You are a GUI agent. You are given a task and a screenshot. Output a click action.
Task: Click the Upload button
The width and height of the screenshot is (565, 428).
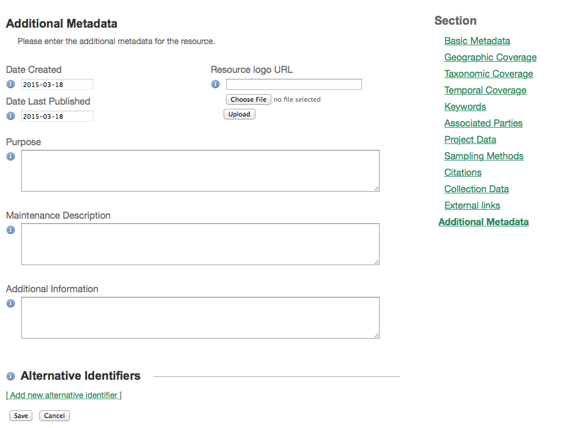(x=239, y=114)
